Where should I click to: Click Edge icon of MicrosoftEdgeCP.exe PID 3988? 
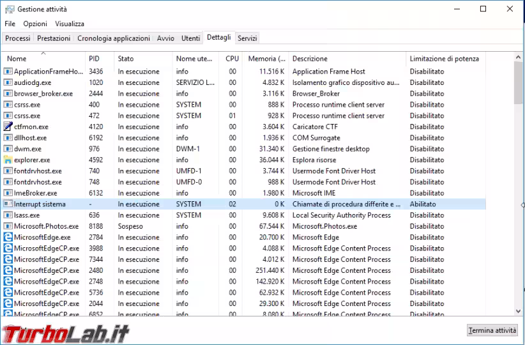click(x=8, y=248)
